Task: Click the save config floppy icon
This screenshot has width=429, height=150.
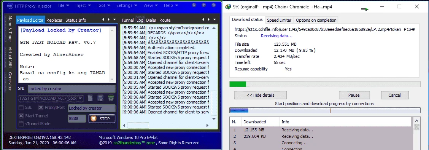Action: pyautogui.click(x=100, y=98)
